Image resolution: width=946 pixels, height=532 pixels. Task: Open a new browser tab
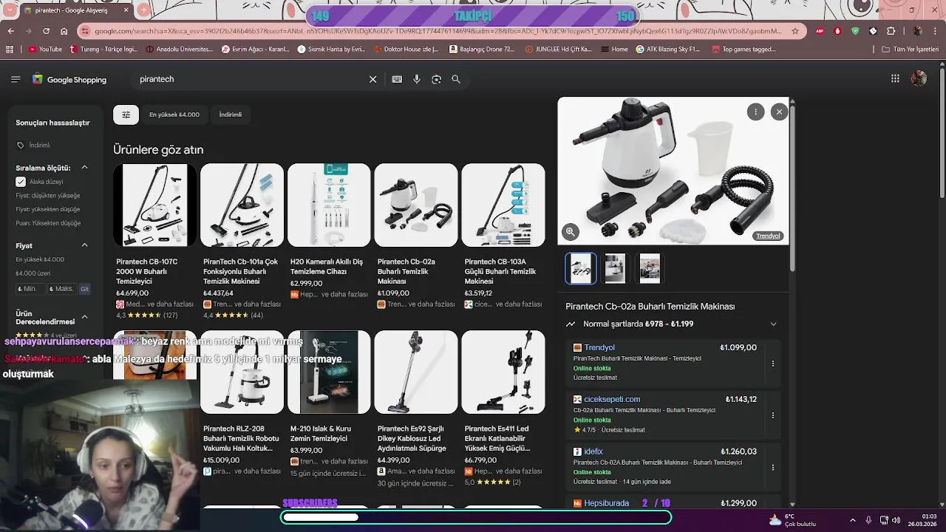coord(144,10)
